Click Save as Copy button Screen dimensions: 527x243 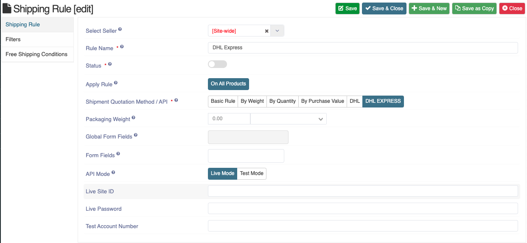pyautogui.click(x=474, y=8)
